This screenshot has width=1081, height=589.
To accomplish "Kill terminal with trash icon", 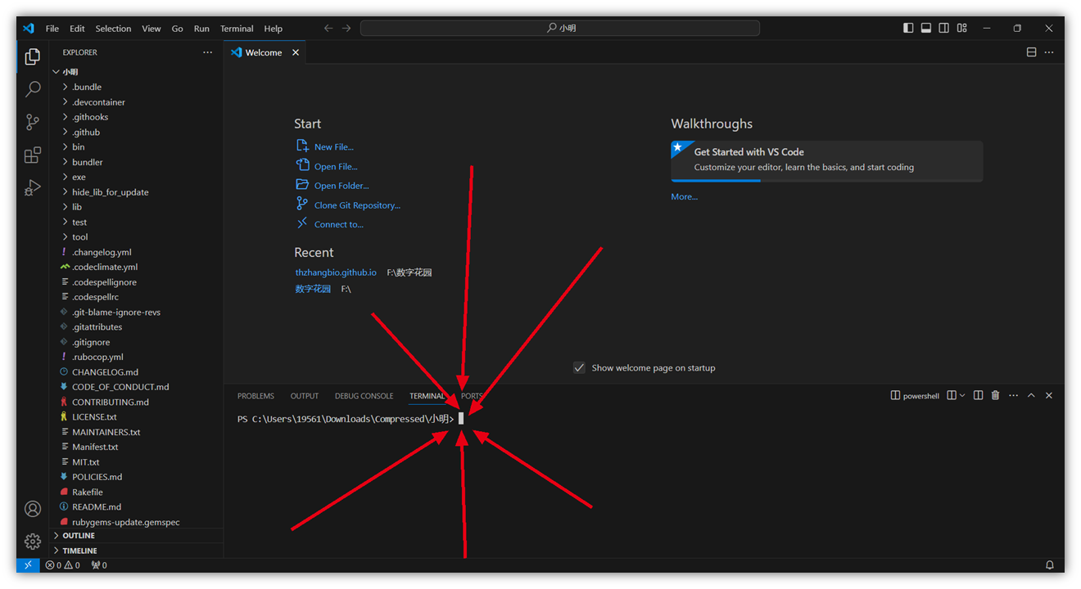I will pyautogui.click(x=996, y=395).
